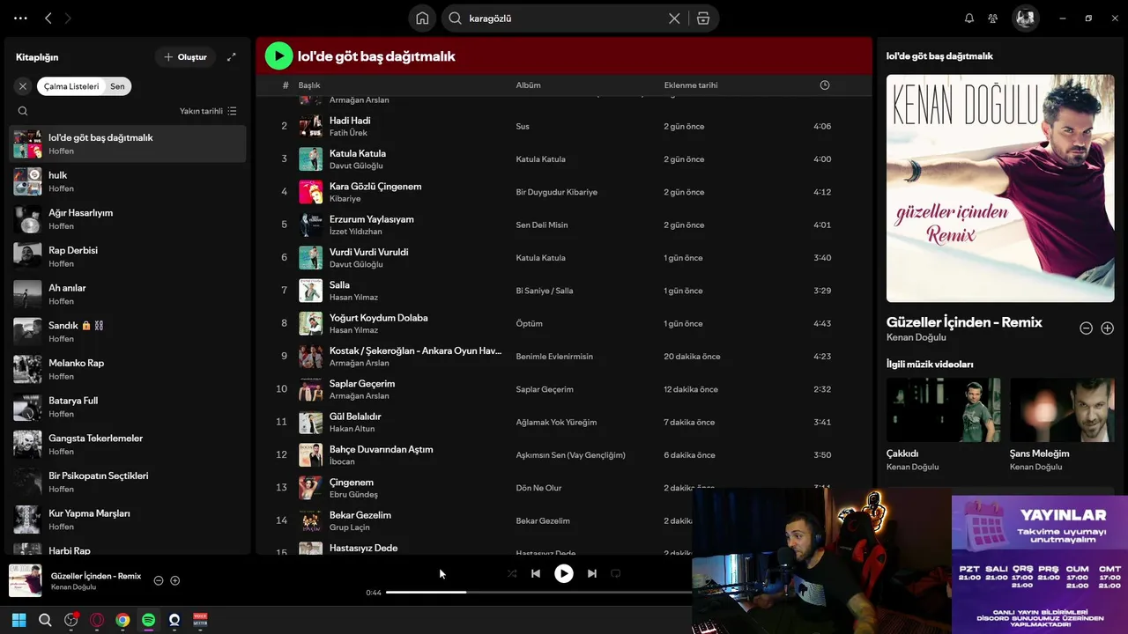Open Rap Derbisi playlist
This screenshot has width=1128, height=634.
tap(128, 256)
